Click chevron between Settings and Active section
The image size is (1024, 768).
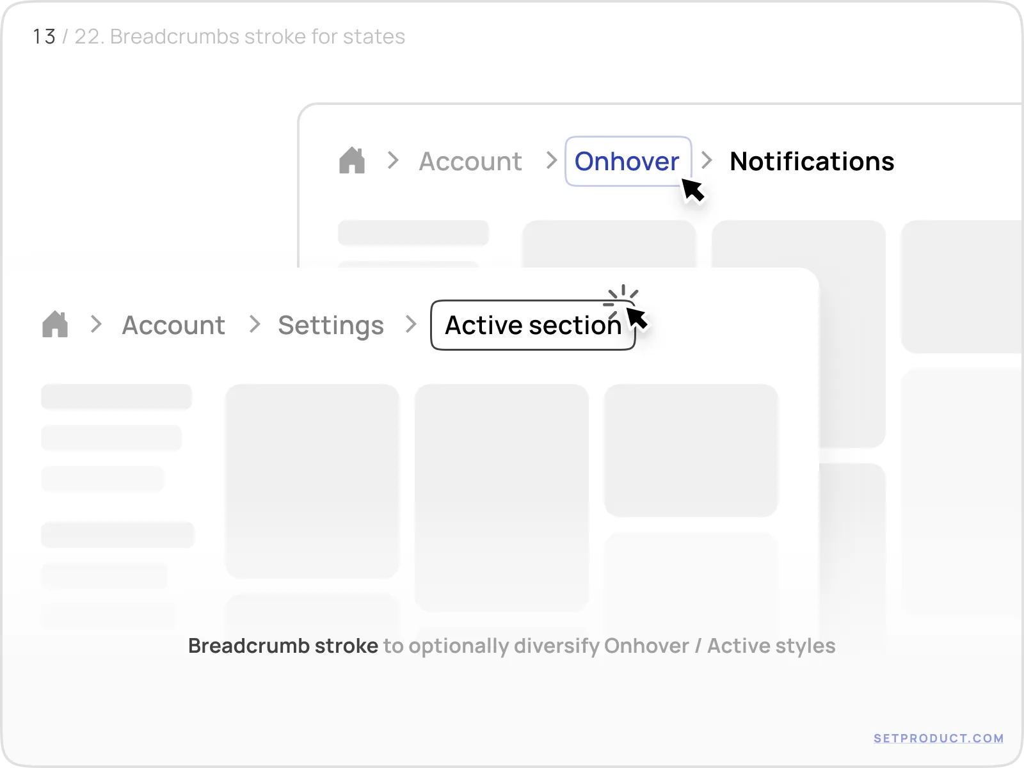click(411, 324)
